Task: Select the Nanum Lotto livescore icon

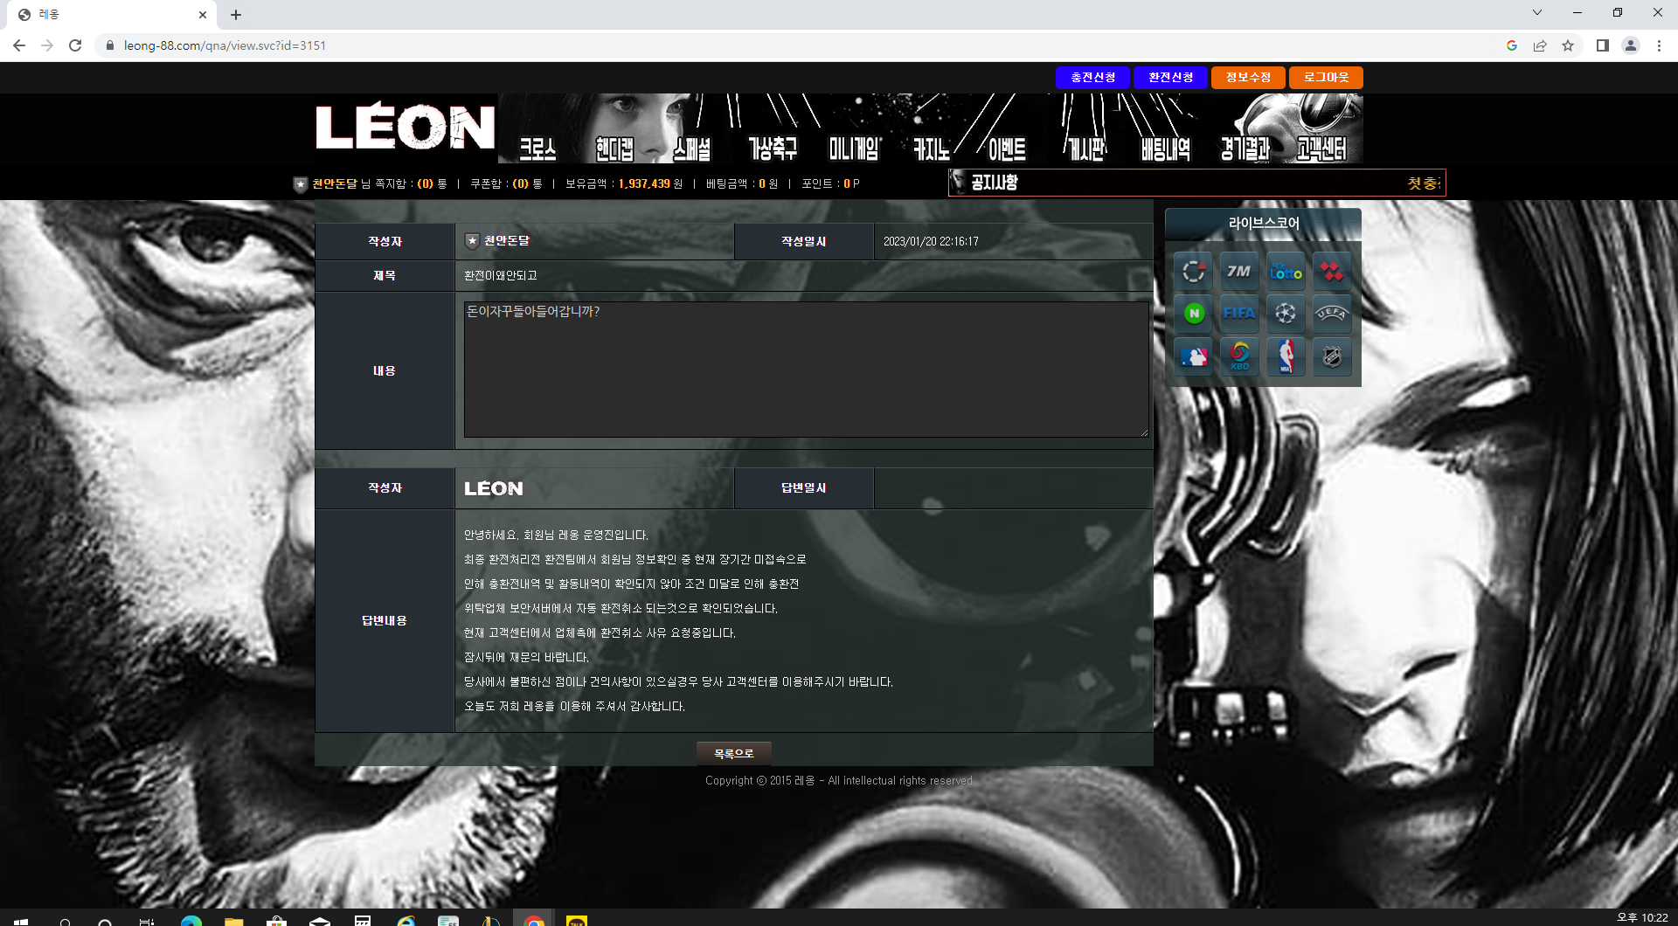Action: 1285,271
